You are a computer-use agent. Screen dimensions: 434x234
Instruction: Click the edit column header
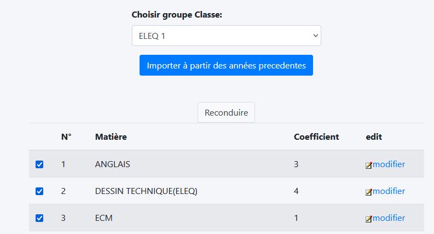[x=374, y=136]
